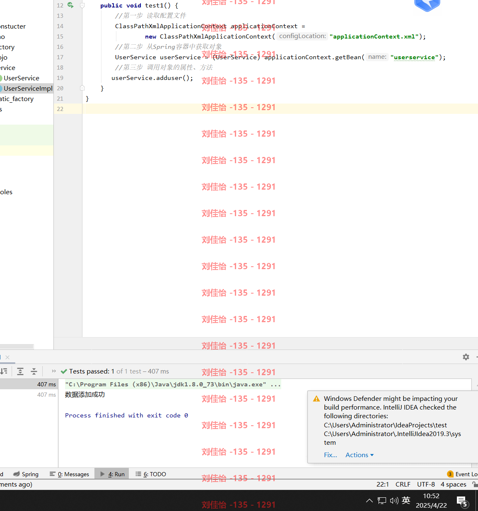Click the network icon in system tray

tap(382, 501)
